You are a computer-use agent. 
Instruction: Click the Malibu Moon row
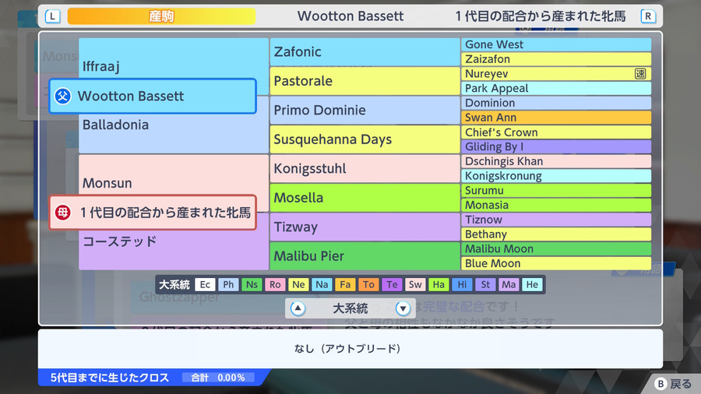556,249
